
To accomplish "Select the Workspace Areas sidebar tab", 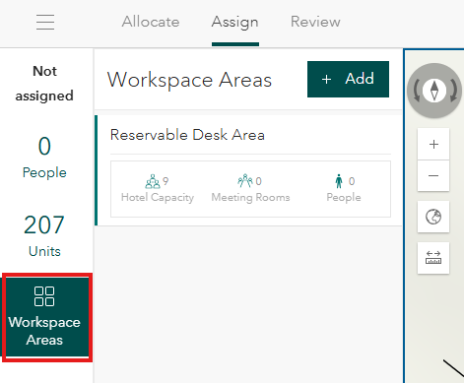I will click(x=45, y=317).
